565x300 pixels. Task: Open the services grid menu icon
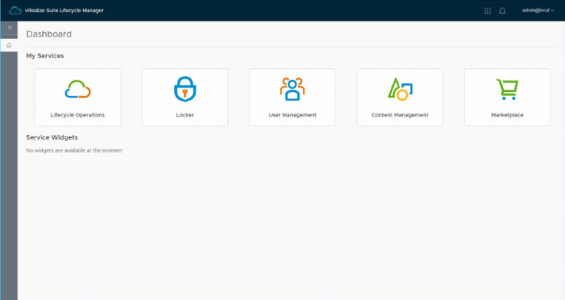[x=487, y=11]
